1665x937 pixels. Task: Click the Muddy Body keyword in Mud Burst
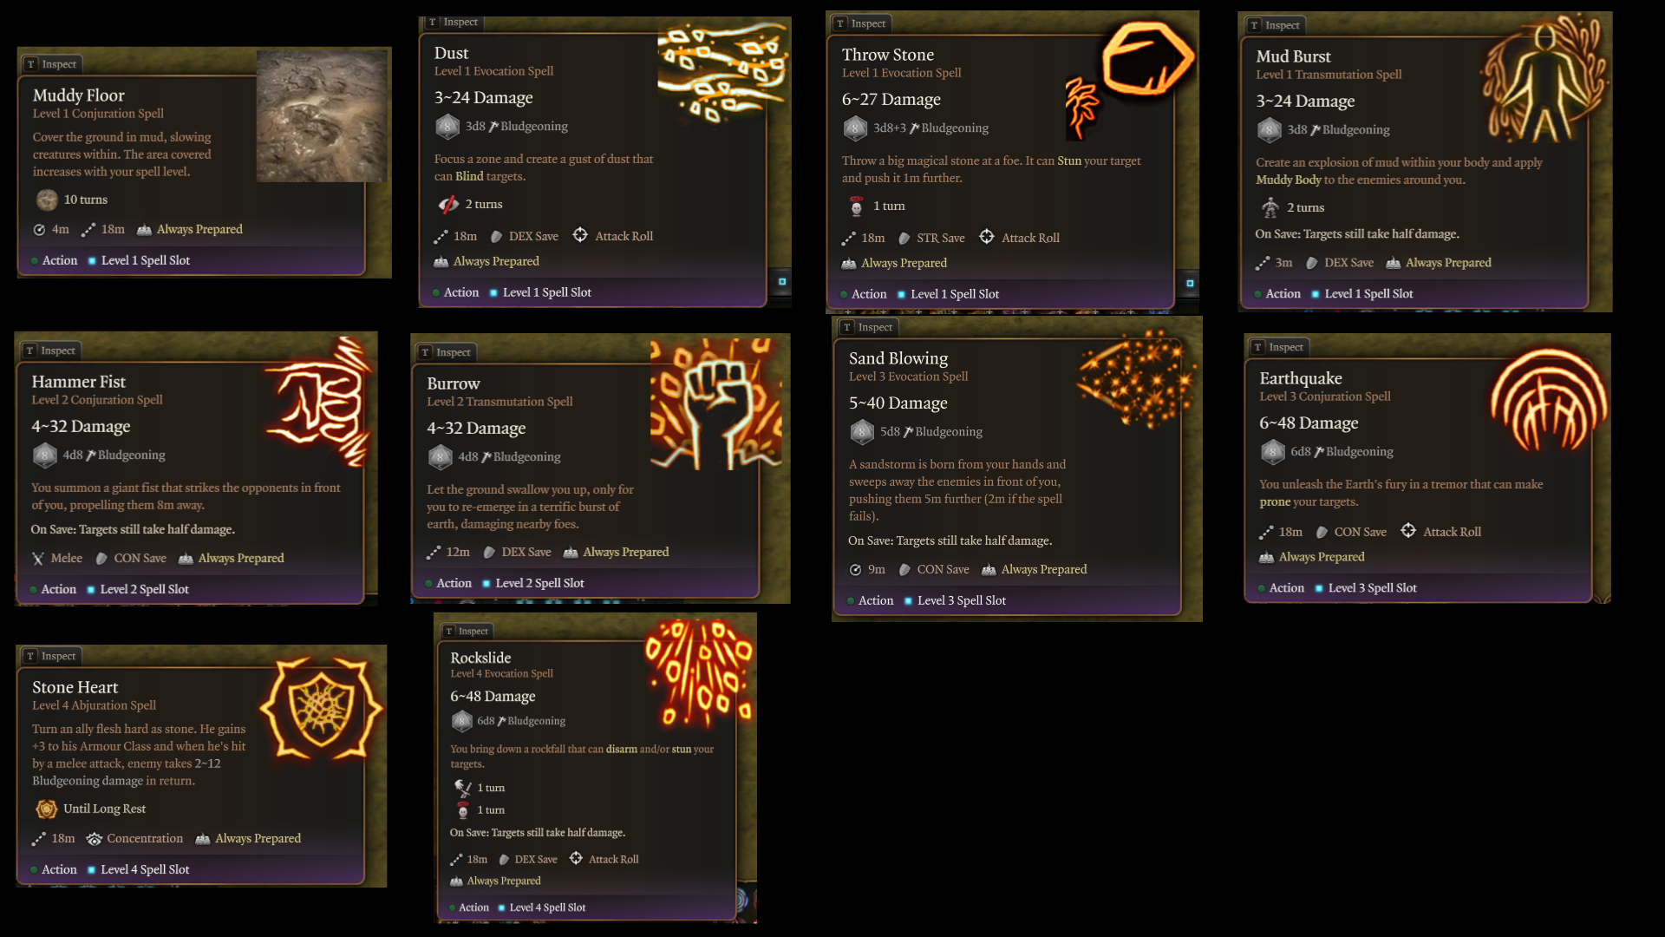pyautogui.click(x=1288, y=180)
